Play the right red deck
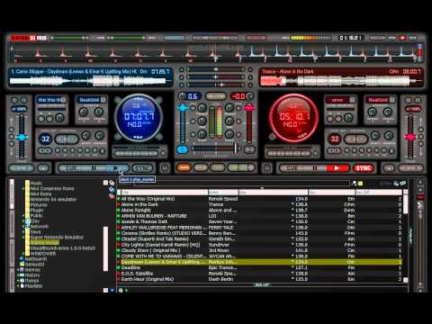This screenshot has height=324, width=432. (x=337, y=168)
